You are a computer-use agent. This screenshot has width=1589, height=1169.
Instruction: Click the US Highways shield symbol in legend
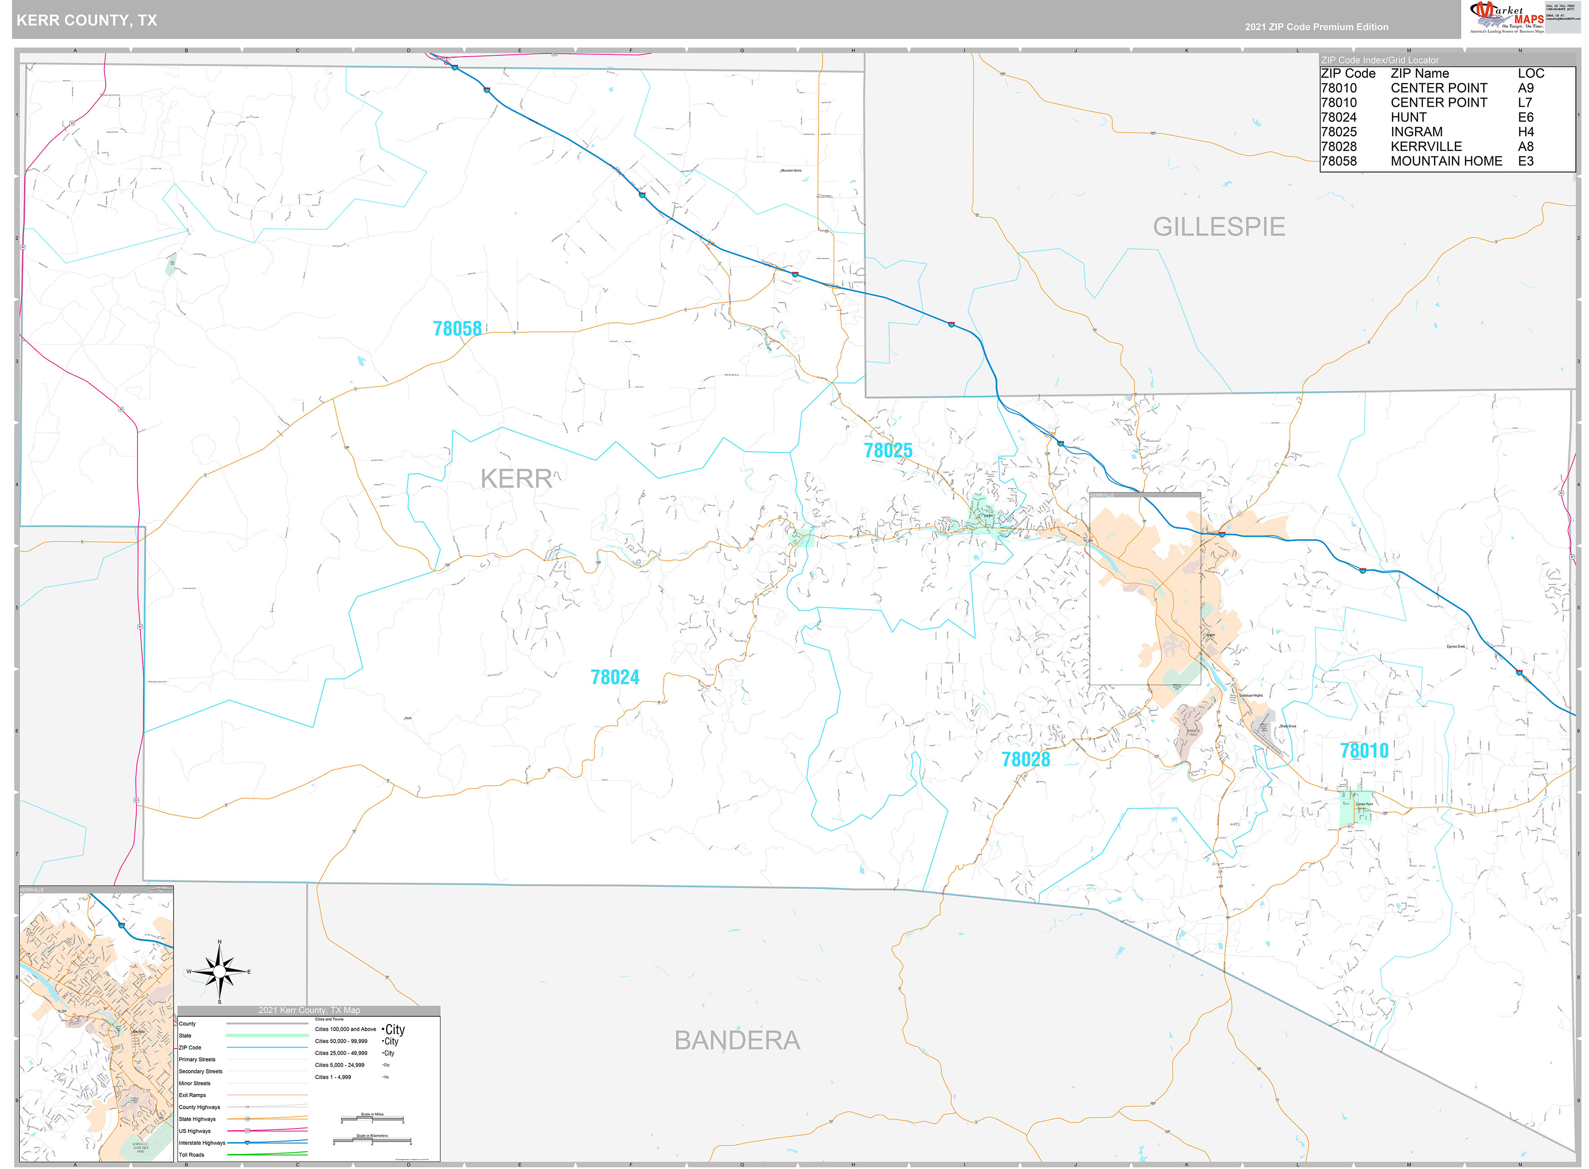pos(247,1131)
